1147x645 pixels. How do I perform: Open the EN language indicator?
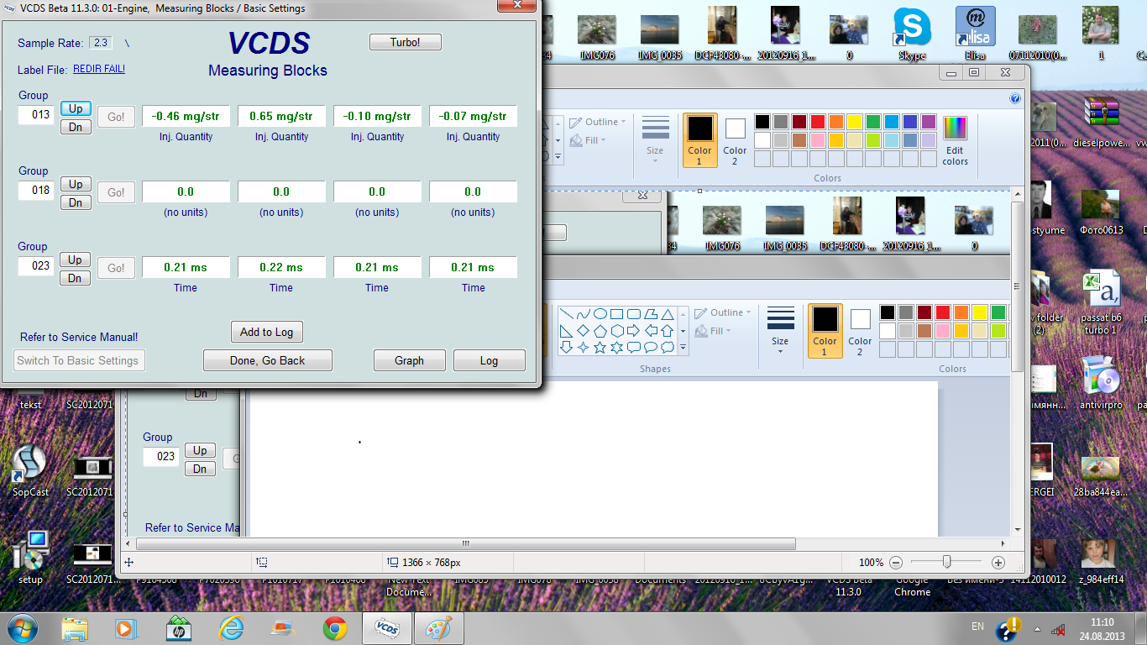pos(977,627)
